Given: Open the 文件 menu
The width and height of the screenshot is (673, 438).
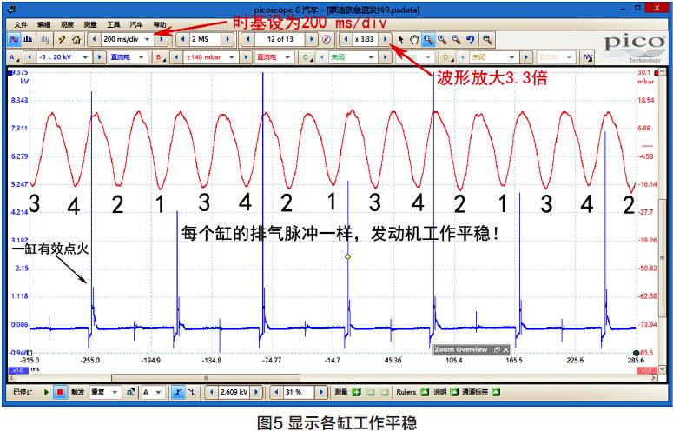Looking at the screenshot, I should point(21,25).
